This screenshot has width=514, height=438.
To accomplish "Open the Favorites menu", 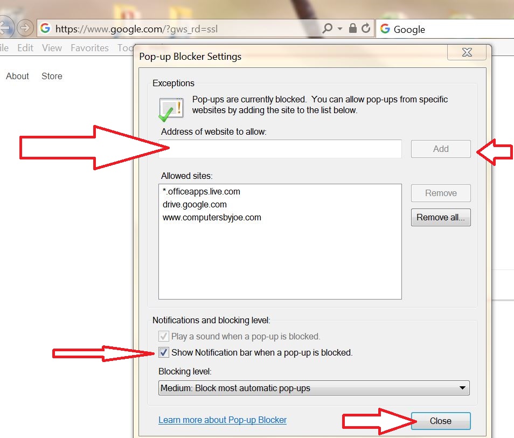I will (x=89, y=48).
